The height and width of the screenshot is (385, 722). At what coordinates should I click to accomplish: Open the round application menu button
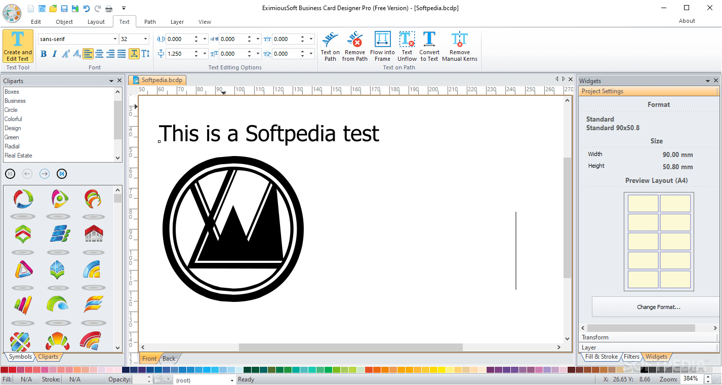12,13
